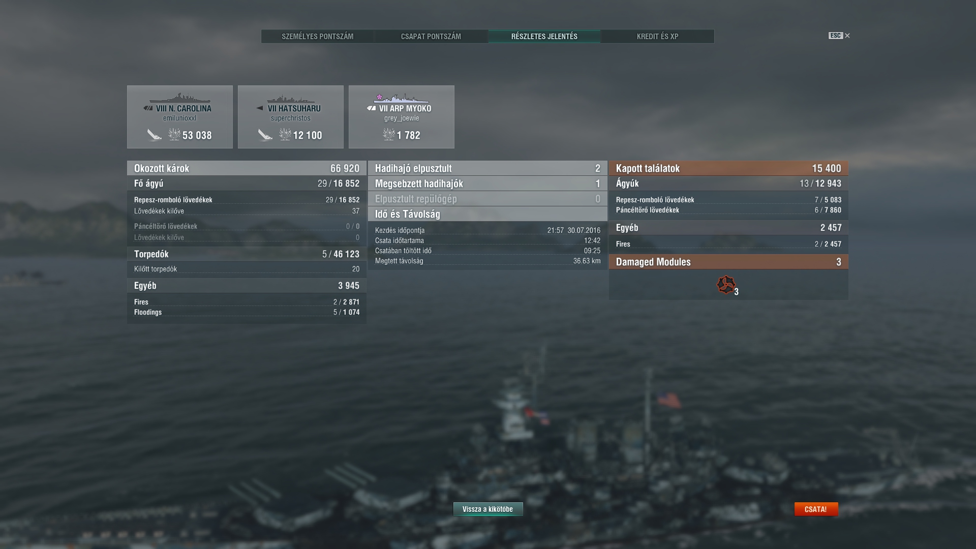
Task: Click the damage explosion icon beside 53 038
Action: [x=174, y=134]
